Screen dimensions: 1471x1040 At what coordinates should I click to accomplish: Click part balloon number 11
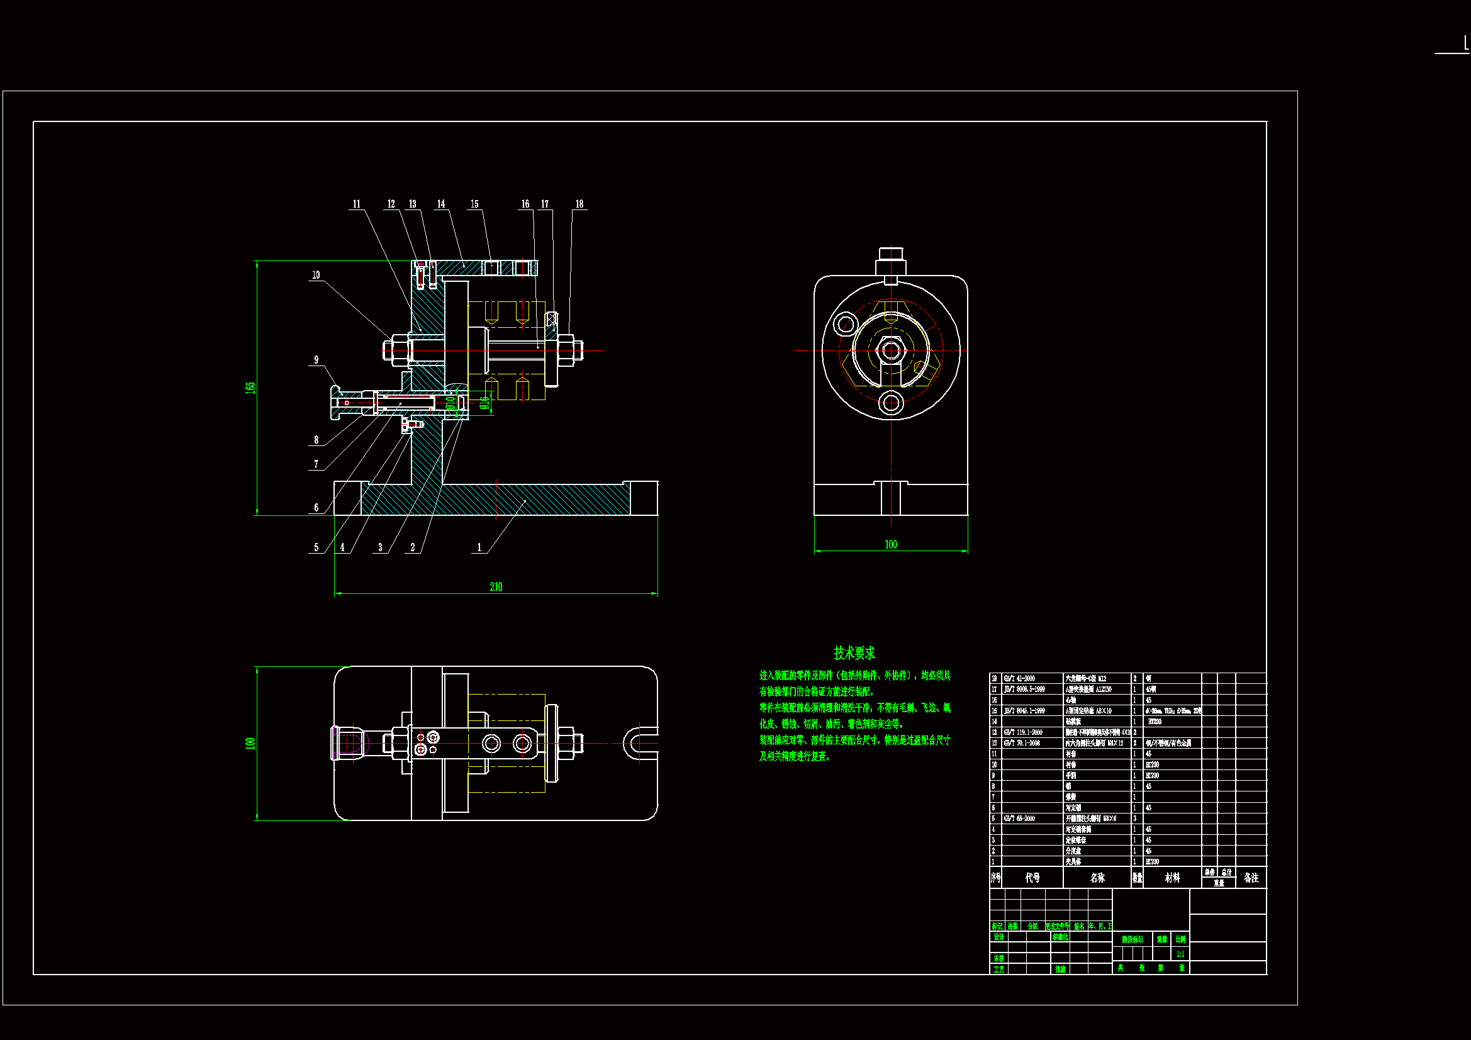[x=357, y=204]
